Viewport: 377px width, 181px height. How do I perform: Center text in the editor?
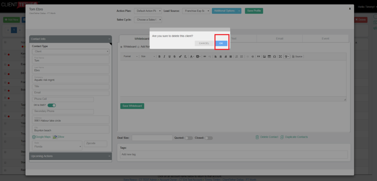(x=221, y=56)
